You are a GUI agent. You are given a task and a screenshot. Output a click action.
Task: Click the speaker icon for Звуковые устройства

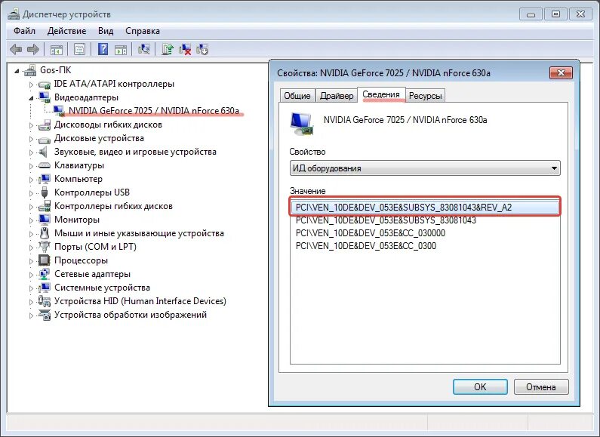44,152
